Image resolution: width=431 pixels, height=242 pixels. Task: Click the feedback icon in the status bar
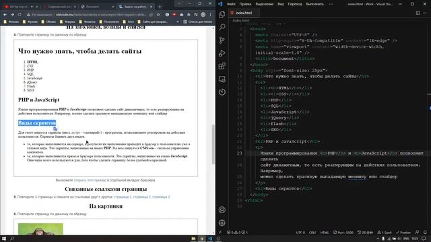[x=417, y=233]
